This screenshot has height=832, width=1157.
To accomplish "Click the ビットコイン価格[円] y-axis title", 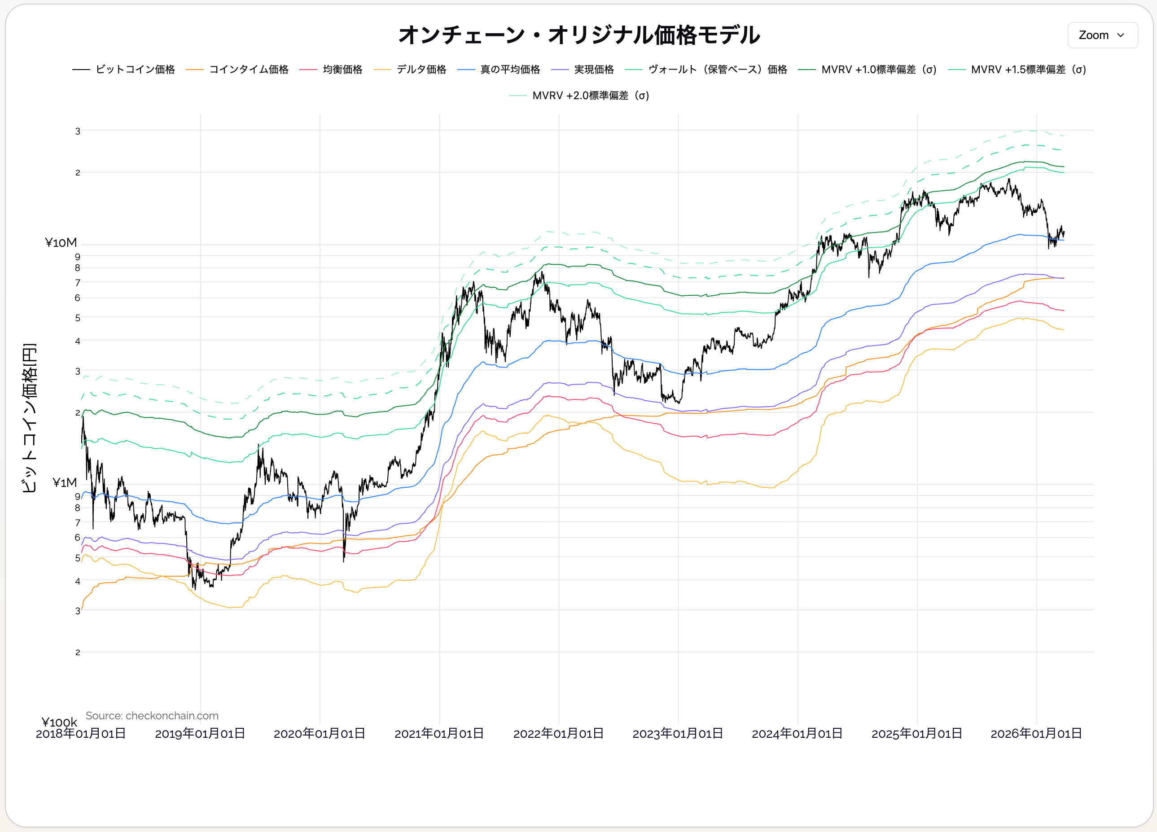I will [x=29, y=417].
